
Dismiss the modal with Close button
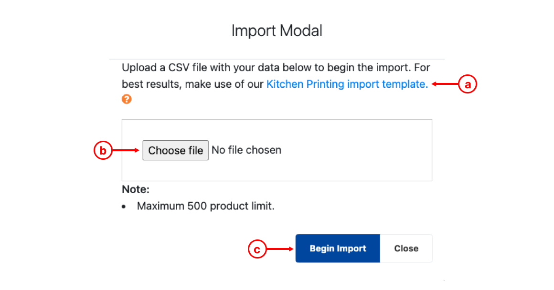(406, 249)
